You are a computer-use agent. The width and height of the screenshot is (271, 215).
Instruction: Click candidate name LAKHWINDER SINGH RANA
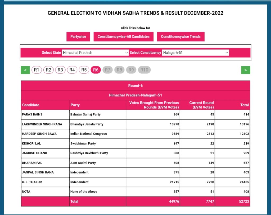[42, 124]
